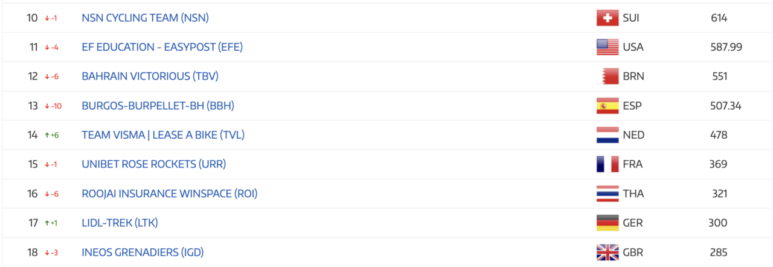This screenshot has width=773, height=267.
Task: Open Lidl-Trek (LTK) team page
Action: click(120, 223)
